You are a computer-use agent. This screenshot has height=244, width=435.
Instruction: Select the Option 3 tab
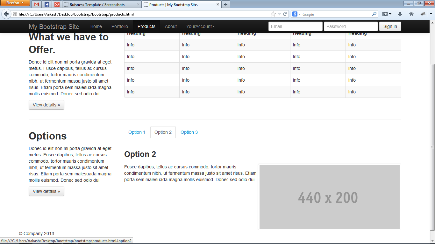[x=189, y=132]
